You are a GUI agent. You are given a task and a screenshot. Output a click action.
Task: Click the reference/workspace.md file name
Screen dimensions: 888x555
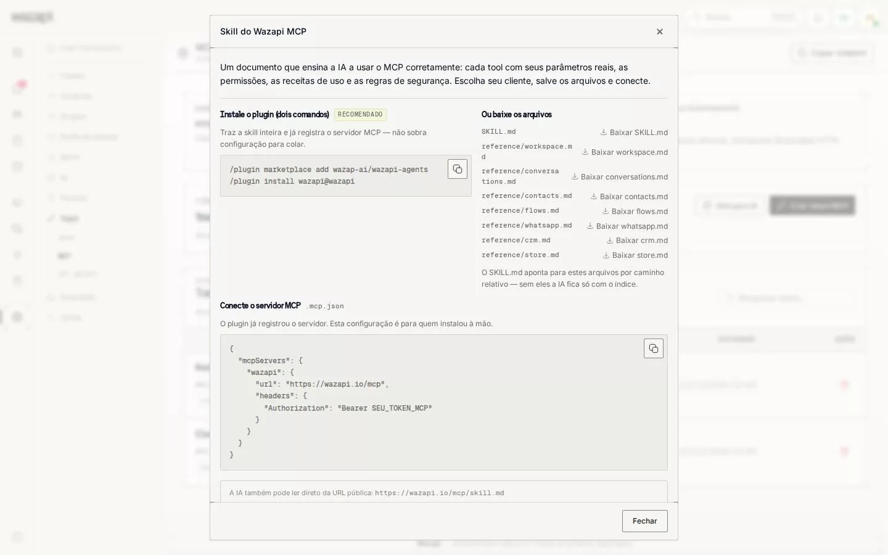[527, 152]
